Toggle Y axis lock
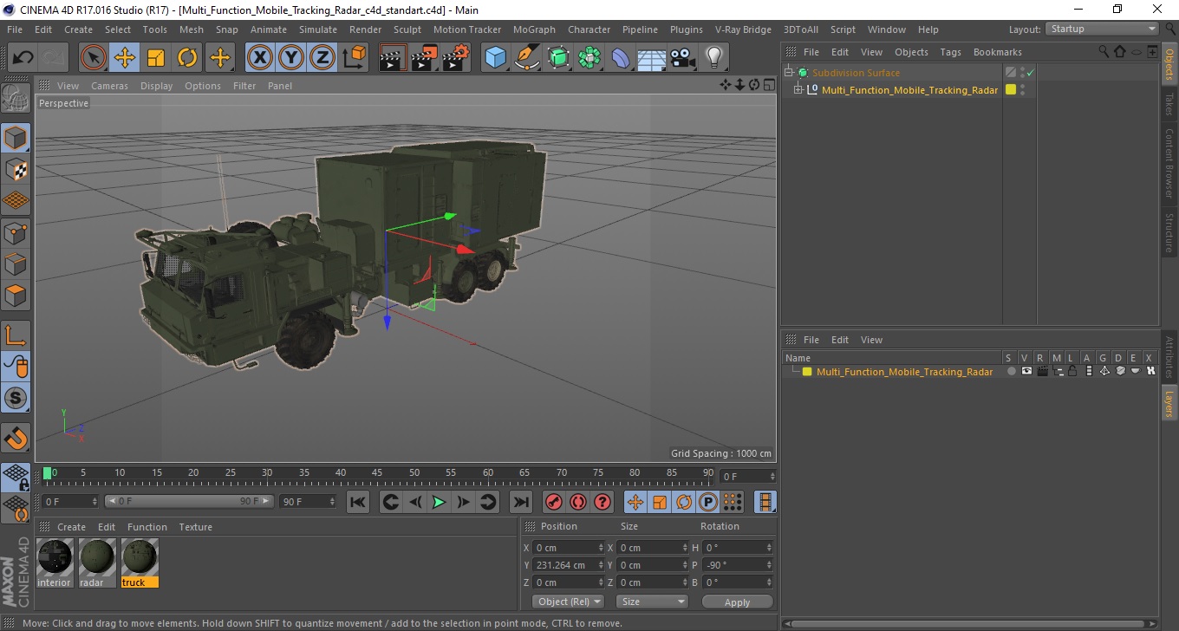Viewport: 1179px width, 631px height. (291, 58)
